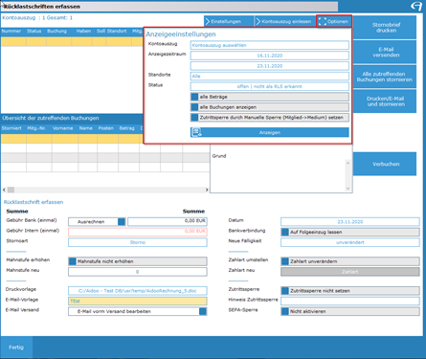The height and width of the screenshot is (359, 426).
Task: Click horizontal scrollbar thumb of bookings table
Action: coord(11,190)
